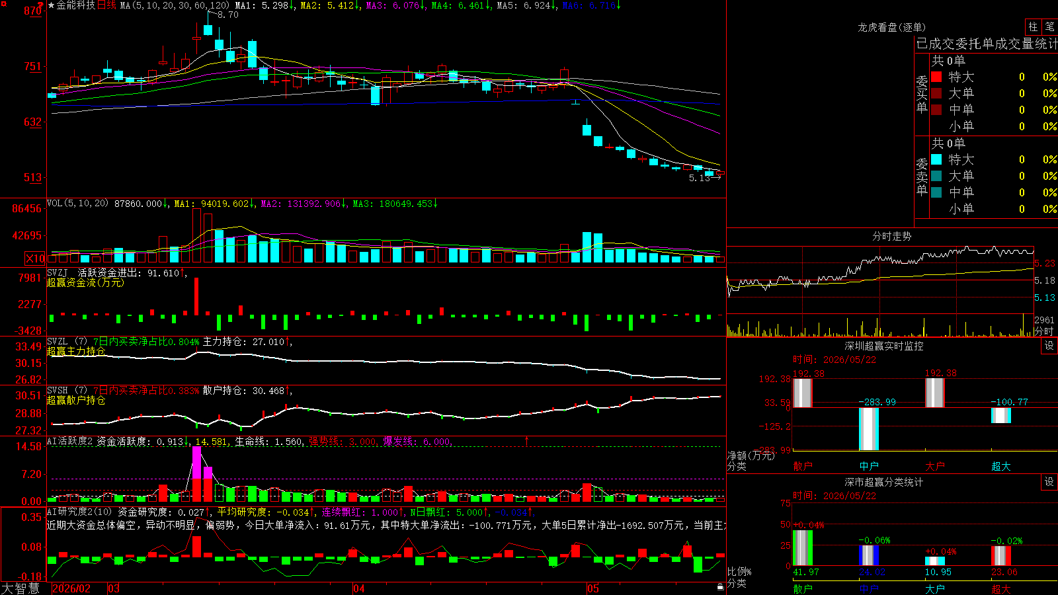Click the 日线 period label
1058x595 pixels.
point(106,5)
